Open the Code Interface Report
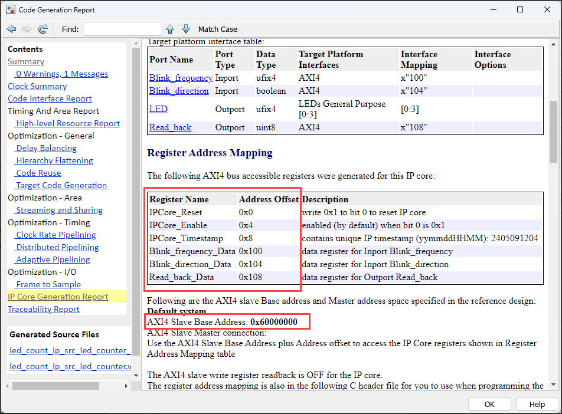 (50, 98)
